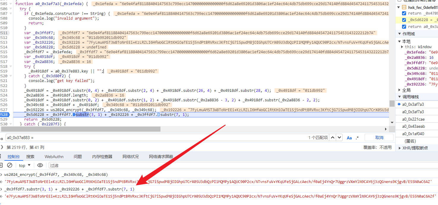Select call stack frame a0_0x1af040
Image resolution: width=438 pixels, height=205 pixels.
(413, 134)
